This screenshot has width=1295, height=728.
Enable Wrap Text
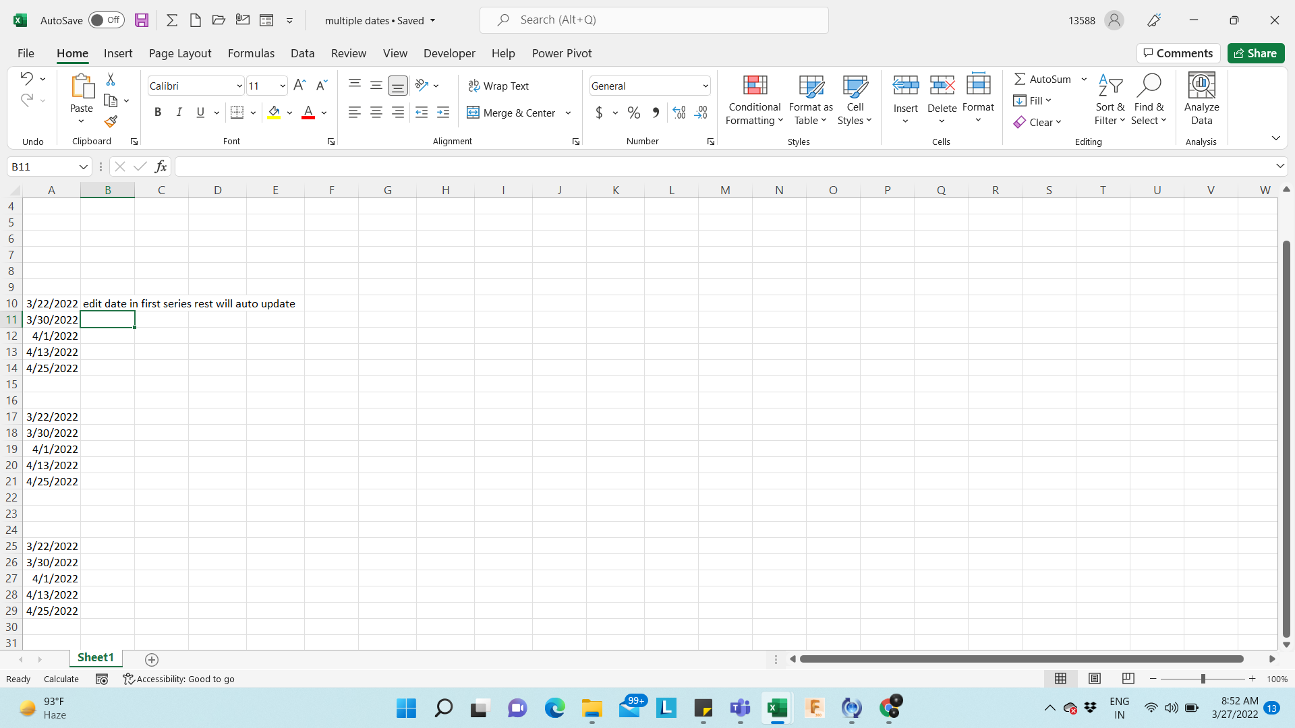(x=499, y=86)
